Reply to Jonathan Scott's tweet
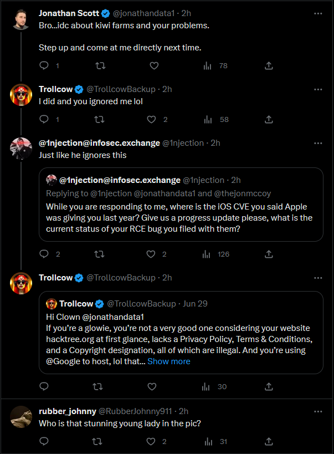 pyautogui.click(x=44, y=66)
